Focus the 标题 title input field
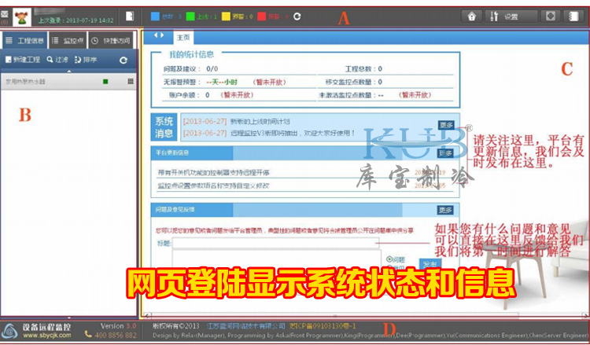 coord(276,243)
